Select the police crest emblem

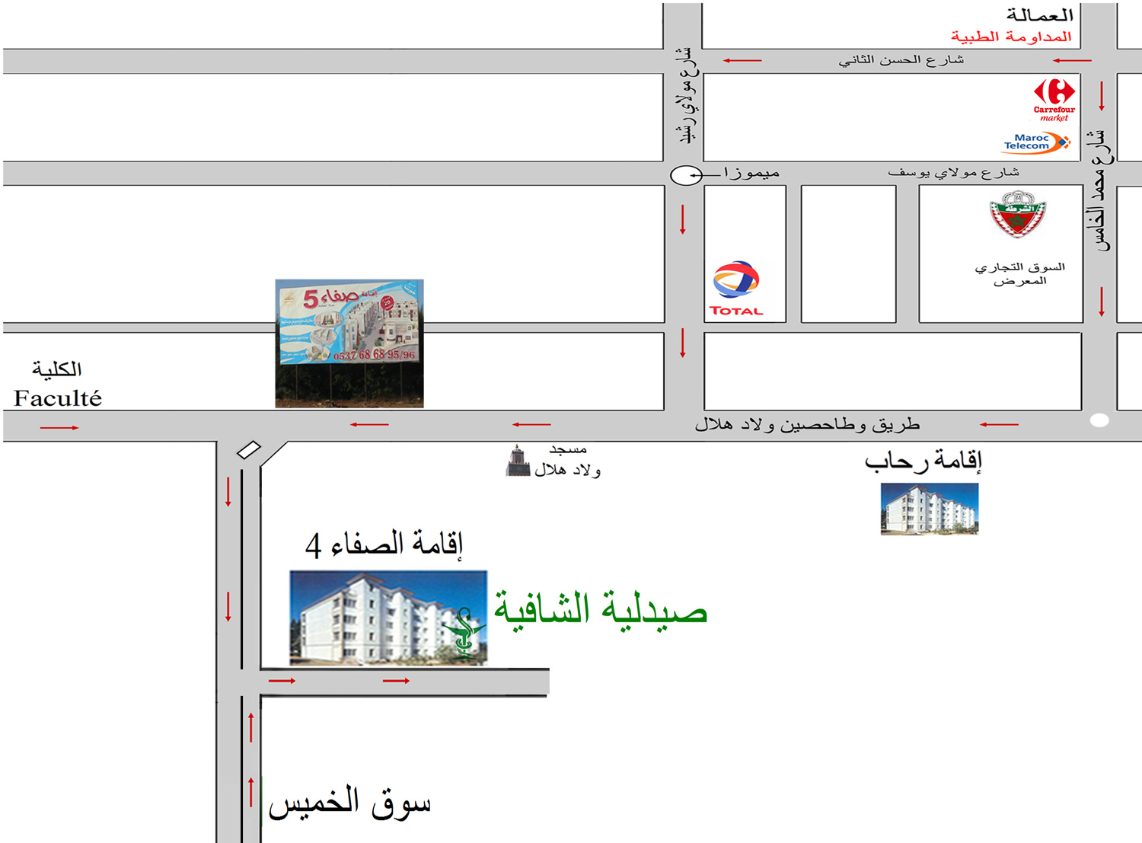coord(1018,214)
